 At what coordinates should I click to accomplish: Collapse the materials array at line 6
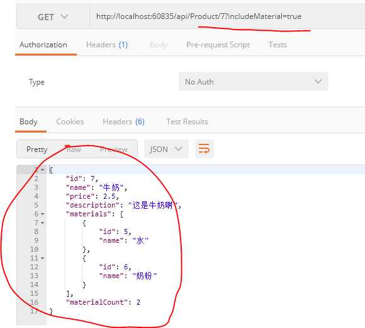click(x=42, y=214)
